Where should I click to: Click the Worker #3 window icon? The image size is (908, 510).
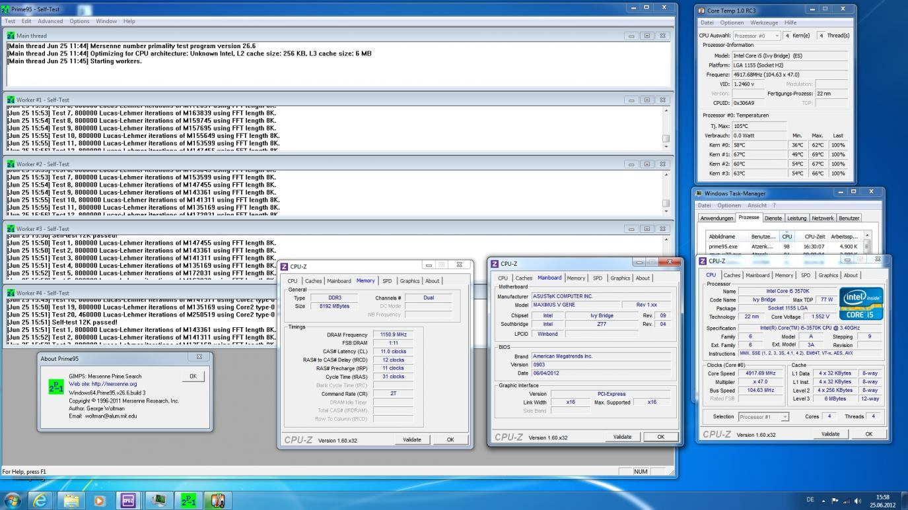point(11,228)
